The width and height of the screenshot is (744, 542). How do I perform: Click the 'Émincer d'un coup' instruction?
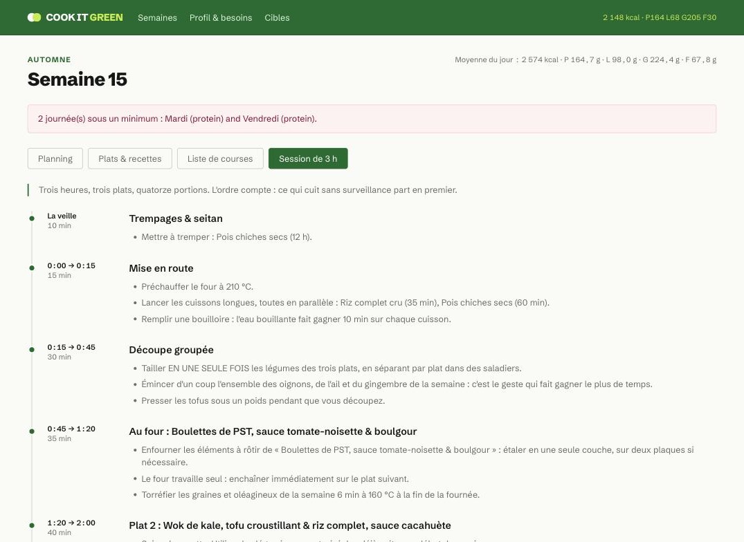(397, 384)
